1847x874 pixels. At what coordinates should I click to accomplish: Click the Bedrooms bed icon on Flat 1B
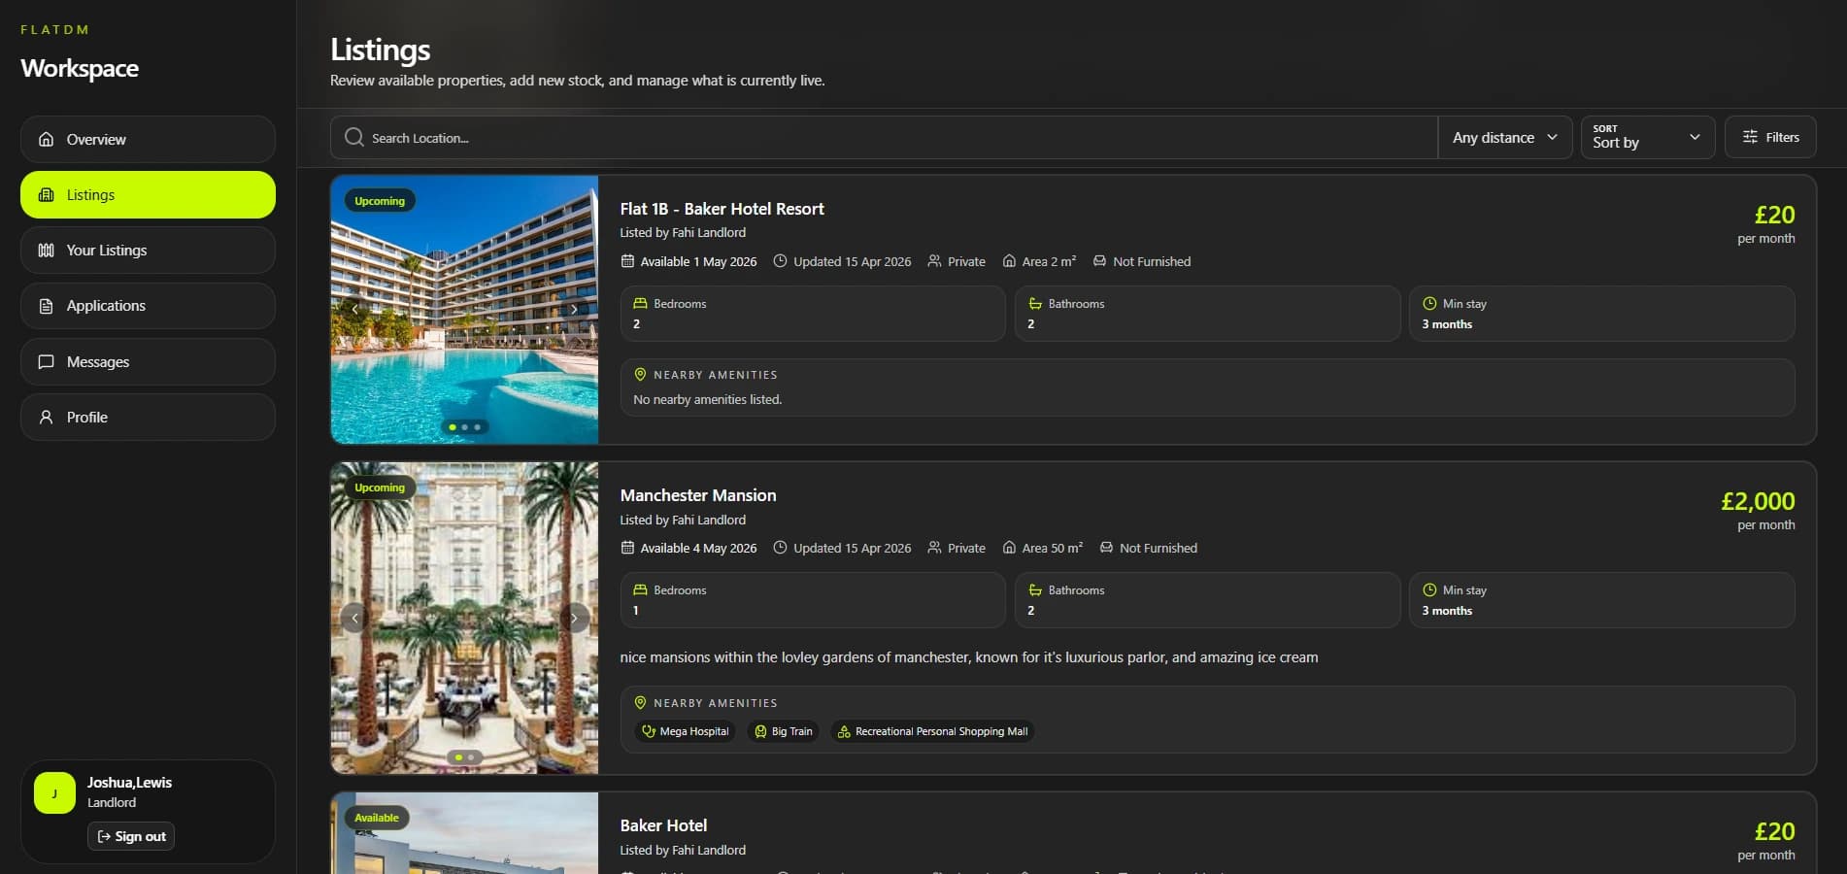[640, 304]
